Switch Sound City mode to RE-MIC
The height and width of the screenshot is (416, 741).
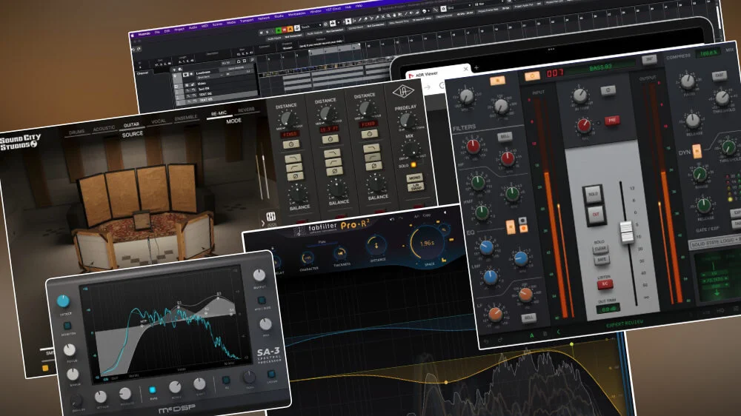click(219, 113)
